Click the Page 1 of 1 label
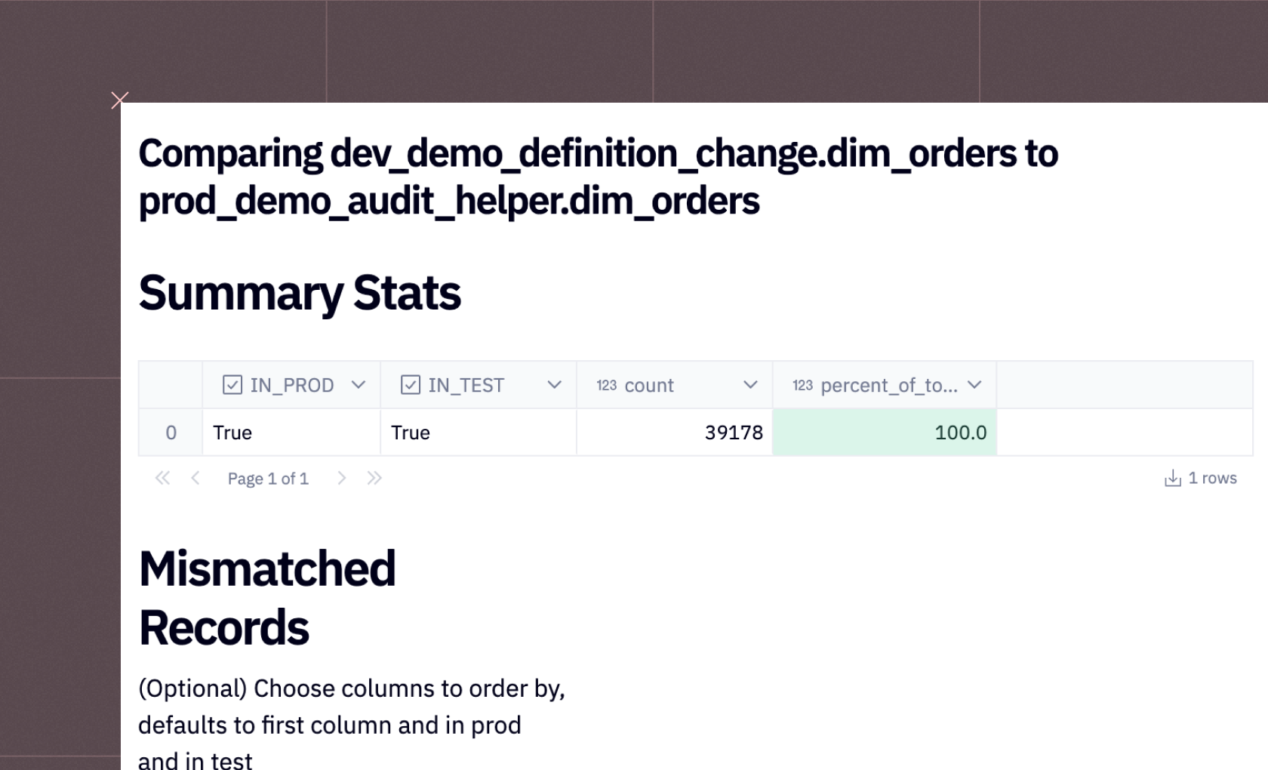The image size is (1268, 770). pos(268,477)
